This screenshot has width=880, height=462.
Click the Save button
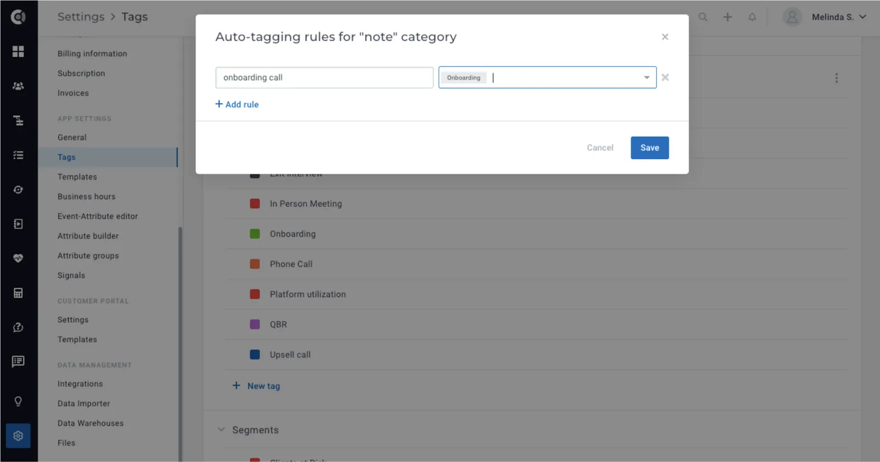point(650,148)
